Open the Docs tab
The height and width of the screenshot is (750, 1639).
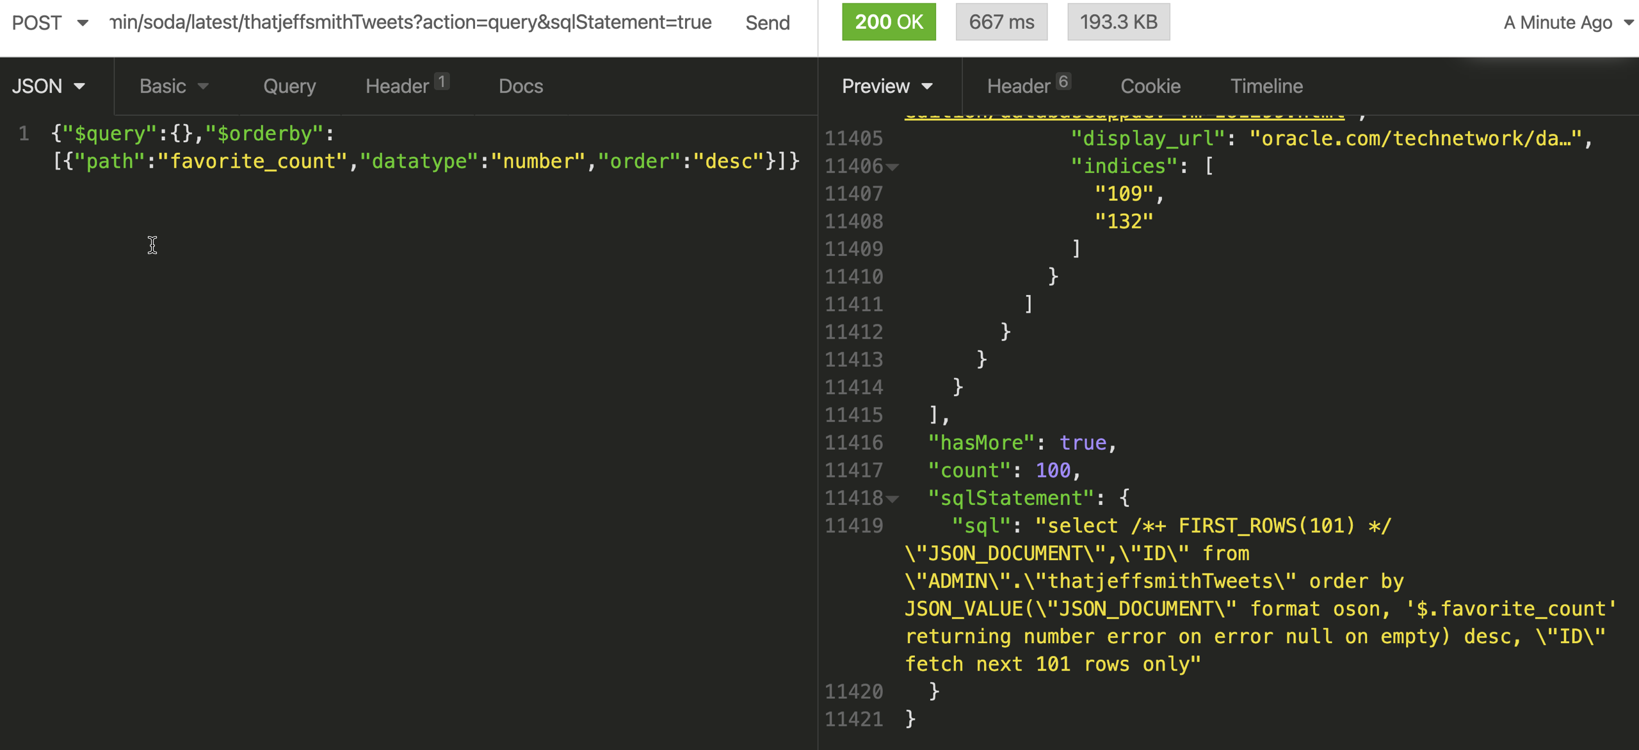pyautogui.click(x=521, y=86)
